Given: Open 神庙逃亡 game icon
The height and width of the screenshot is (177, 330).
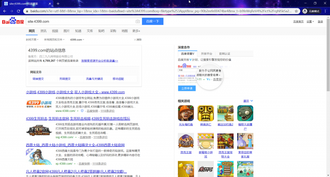Looking at the screenshot, I should (206, 113).
